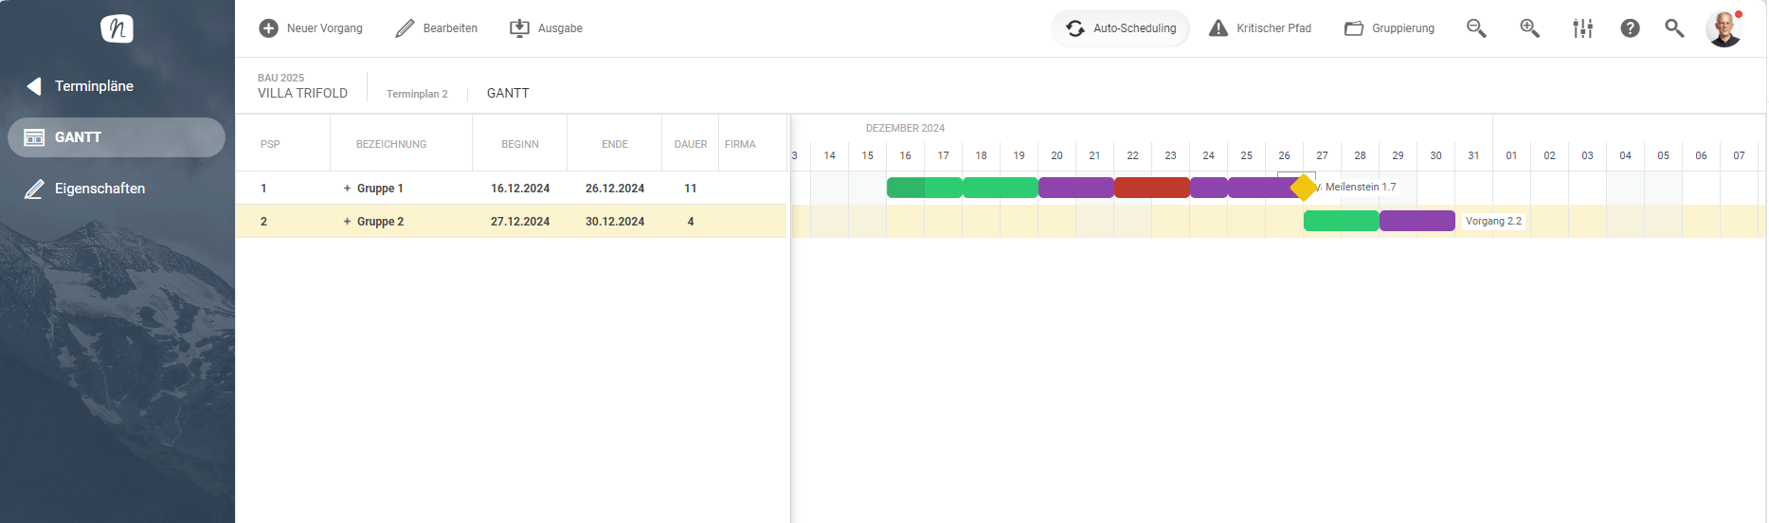Open the help question mark icon

coord(1630,28)
